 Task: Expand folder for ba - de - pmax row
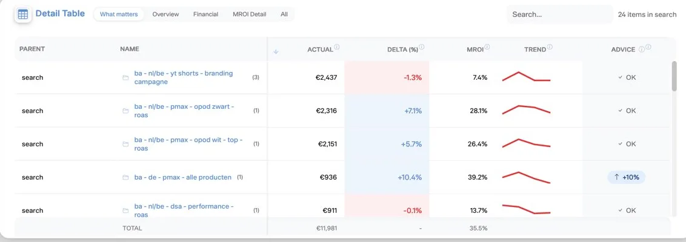point(125,177)
